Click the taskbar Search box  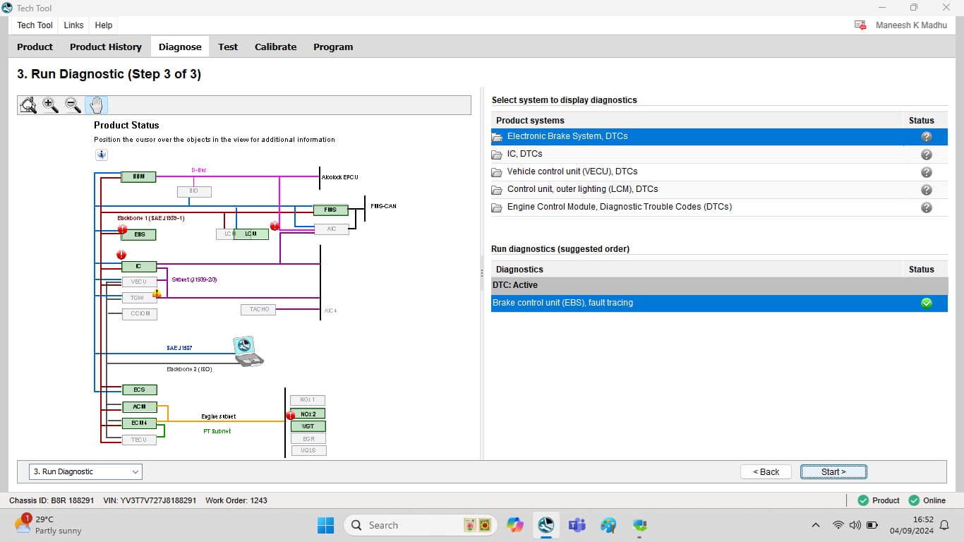[x=422, y=525]
